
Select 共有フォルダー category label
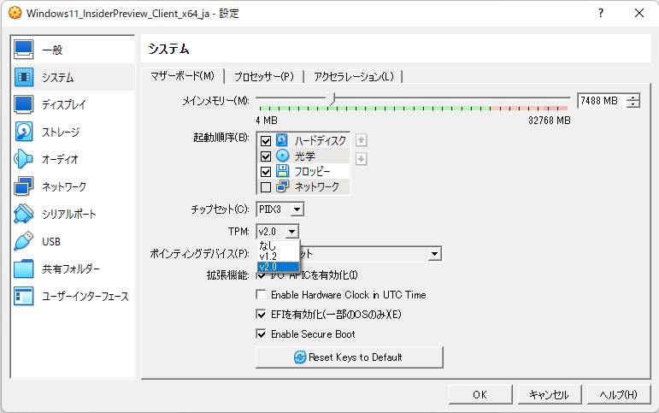(x=71, y=268)
